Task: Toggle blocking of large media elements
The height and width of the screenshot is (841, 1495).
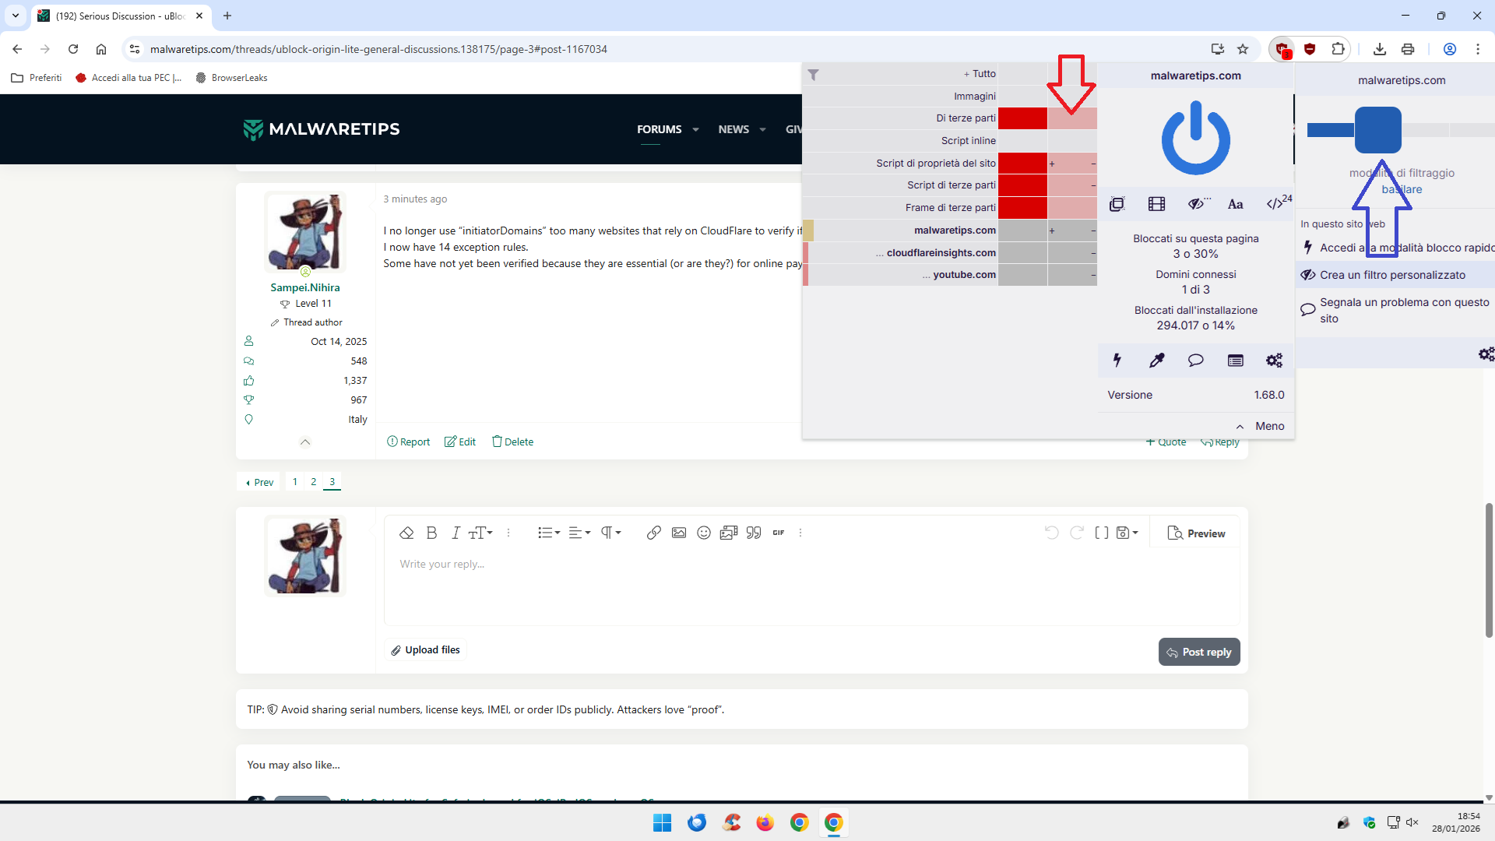Action: [1156, 204]
